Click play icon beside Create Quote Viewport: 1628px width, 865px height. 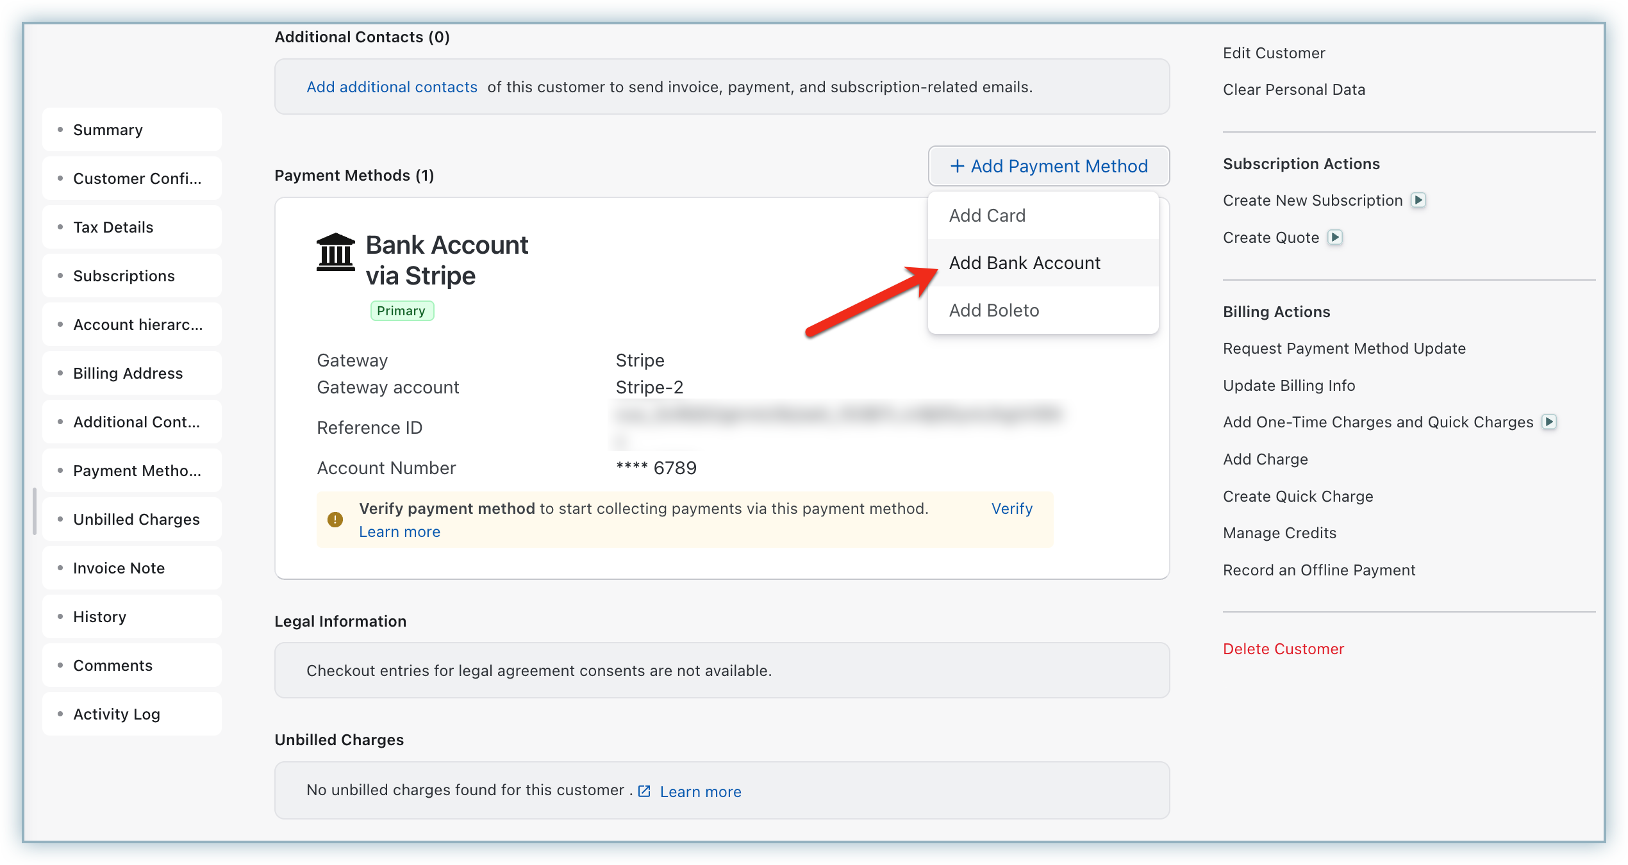[x=1335, y=237]
